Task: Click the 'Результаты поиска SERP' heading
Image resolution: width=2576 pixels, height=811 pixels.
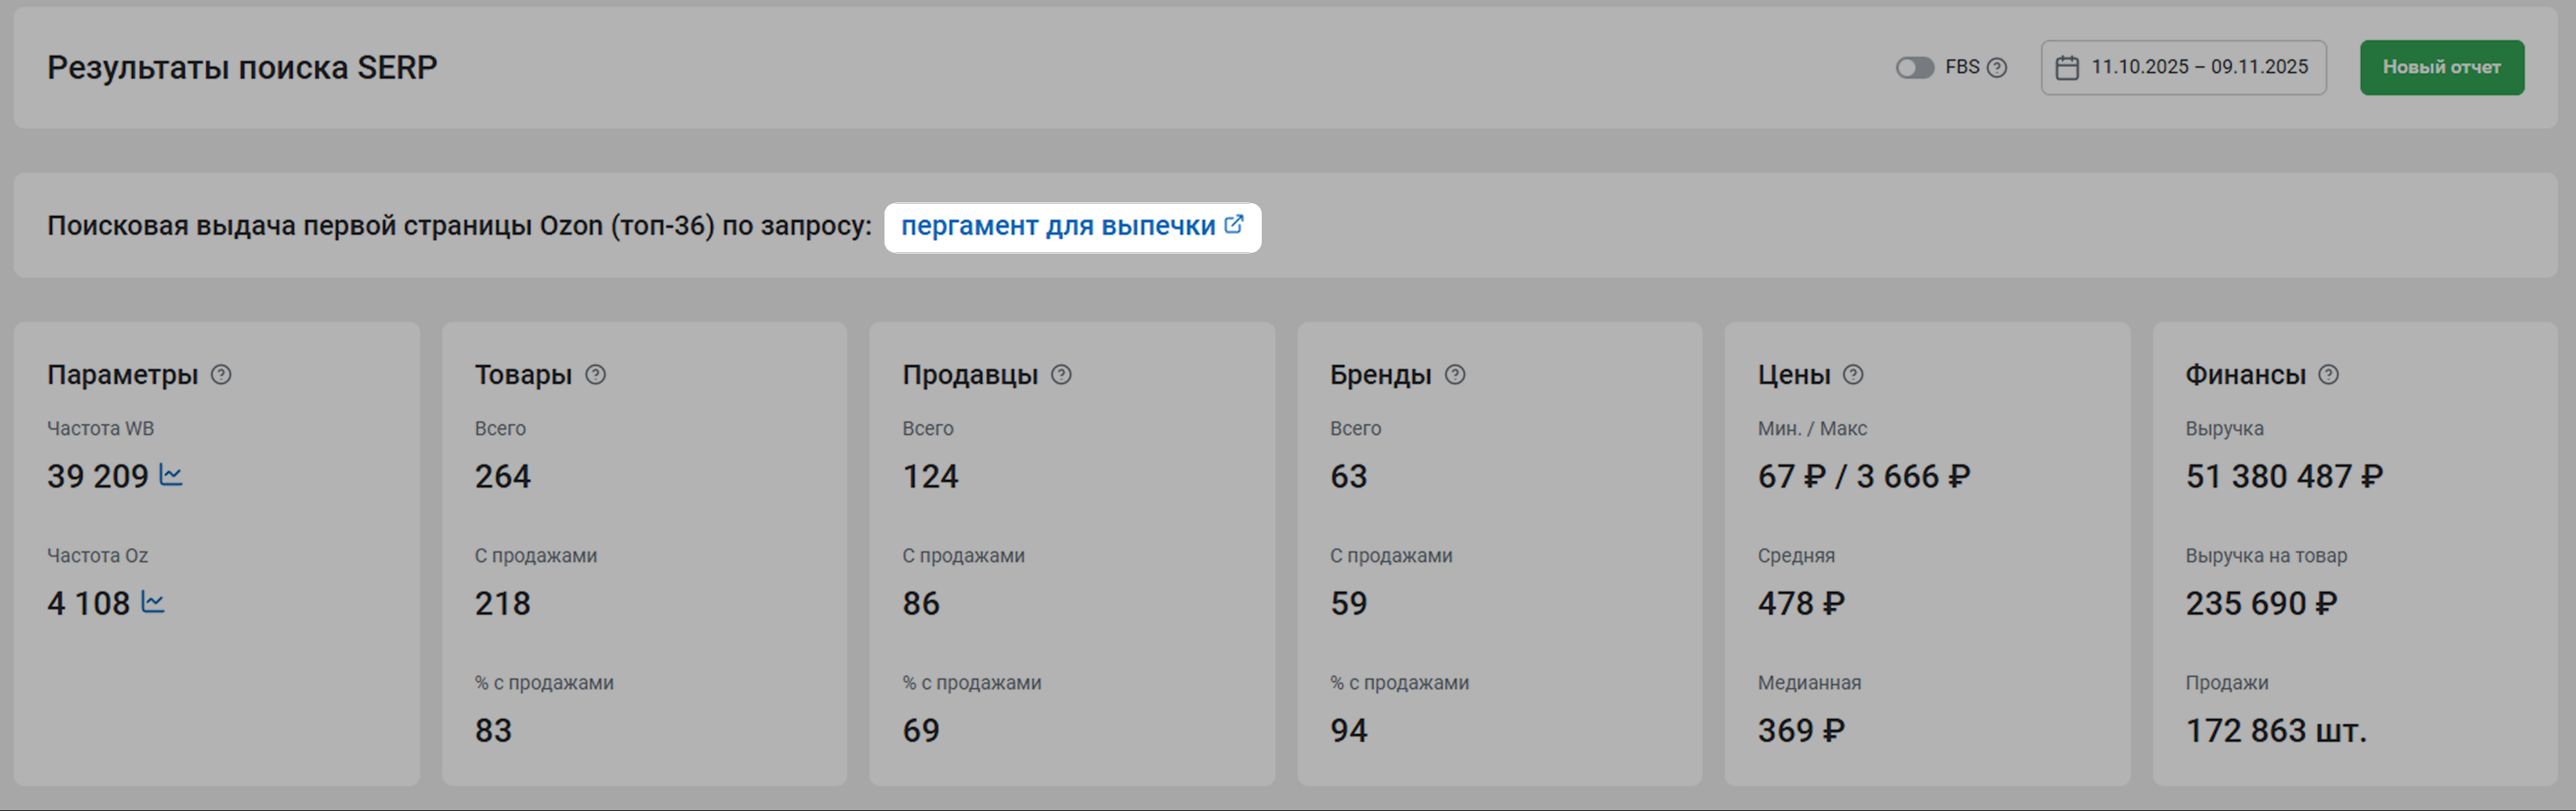Action: (242, 68)
